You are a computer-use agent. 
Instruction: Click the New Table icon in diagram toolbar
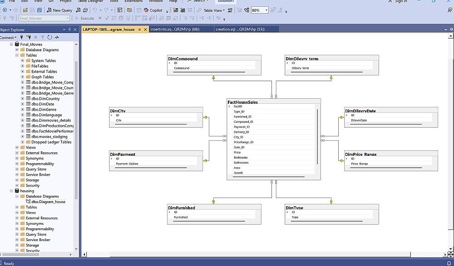coord(175,10)
